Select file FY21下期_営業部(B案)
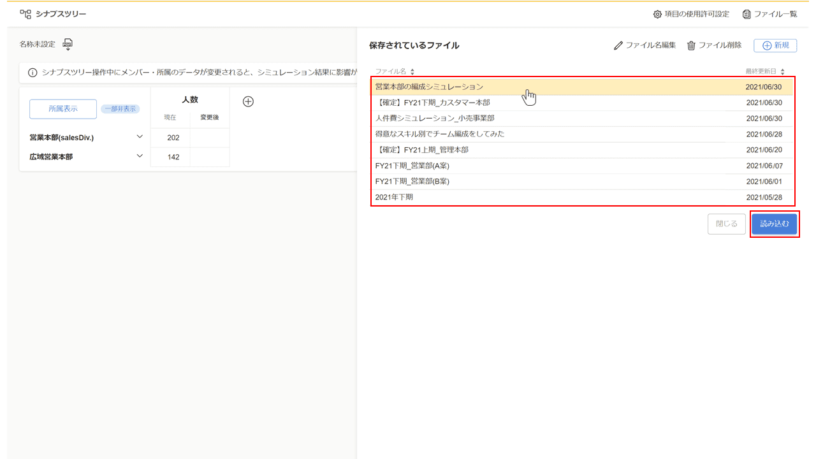Viewport: 816px width, 459px height. pyautogui.click(x=412, y=182)
